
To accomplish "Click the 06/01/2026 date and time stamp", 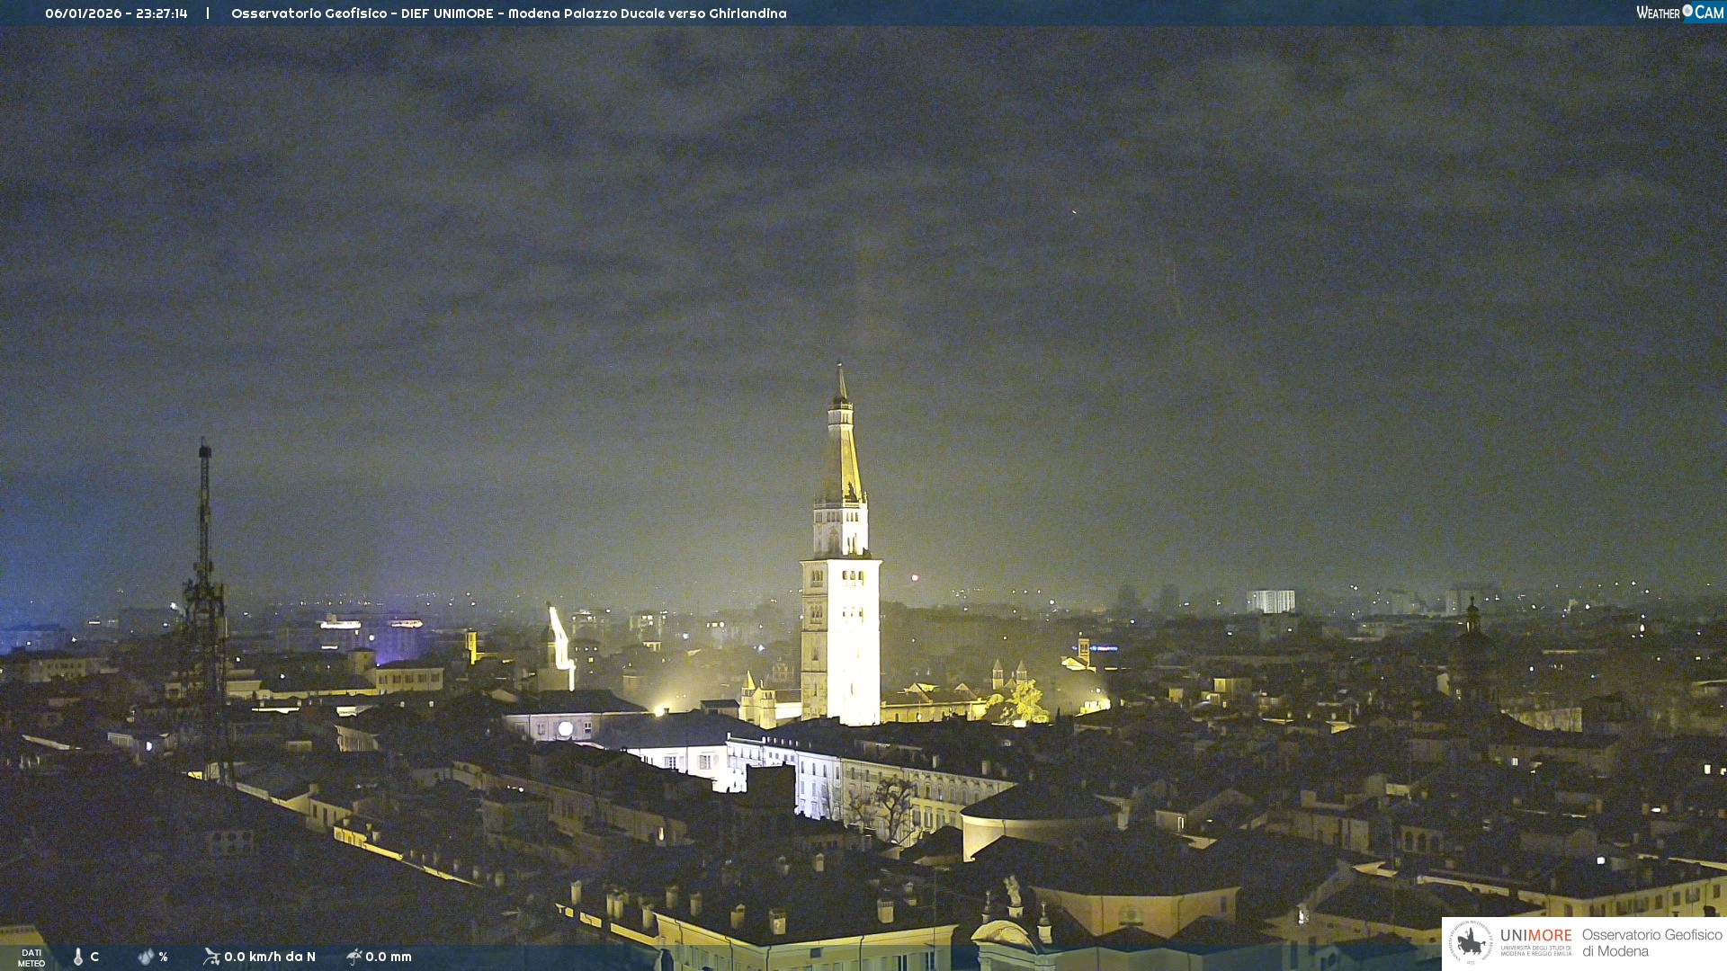I will [x=116, y=13].
